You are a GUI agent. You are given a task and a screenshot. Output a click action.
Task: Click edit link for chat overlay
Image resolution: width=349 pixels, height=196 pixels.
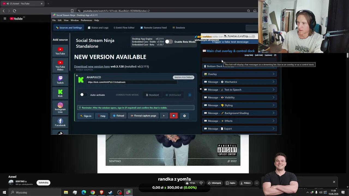[x=259, y=55]
